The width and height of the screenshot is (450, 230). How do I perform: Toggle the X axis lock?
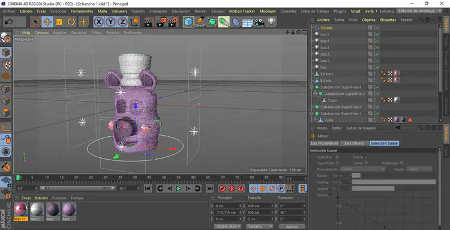click(x=99, y=22)
